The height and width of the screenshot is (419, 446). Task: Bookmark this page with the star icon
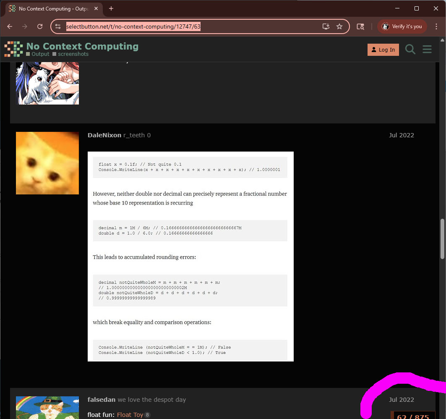coord(339,26)
